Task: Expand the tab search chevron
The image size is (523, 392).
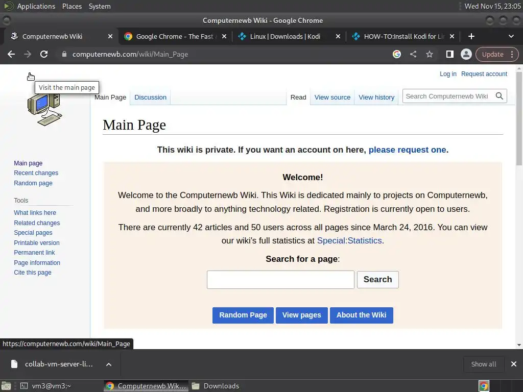Action: (511, 36)
